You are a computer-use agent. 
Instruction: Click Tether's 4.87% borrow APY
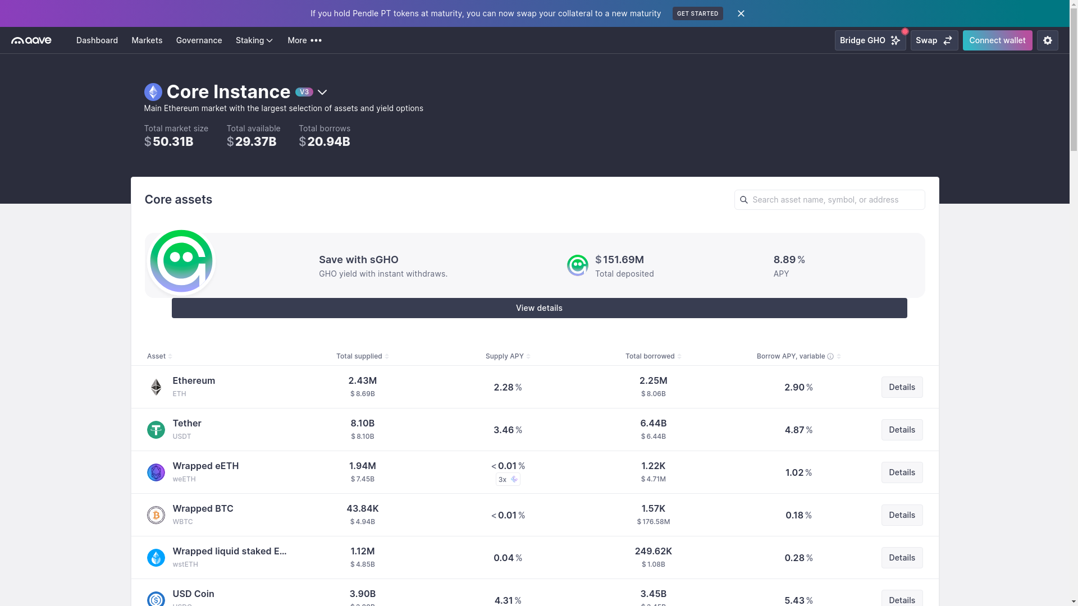click(x=799, y=430)
